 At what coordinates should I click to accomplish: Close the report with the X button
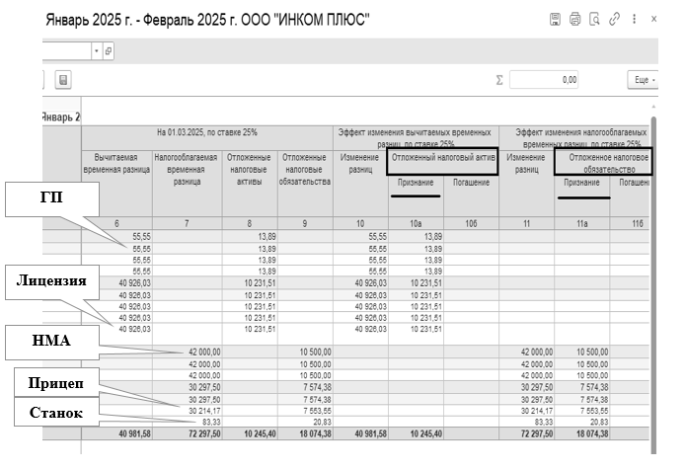coord(653,20)
